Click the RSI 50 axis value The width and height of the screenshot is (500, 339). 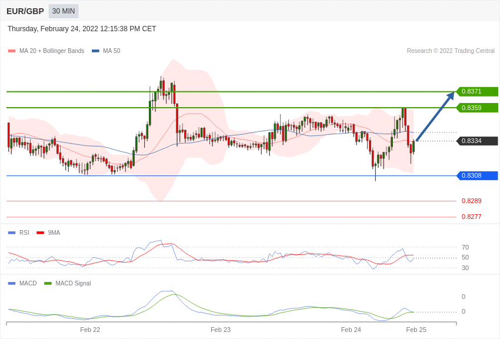[465, 257]
